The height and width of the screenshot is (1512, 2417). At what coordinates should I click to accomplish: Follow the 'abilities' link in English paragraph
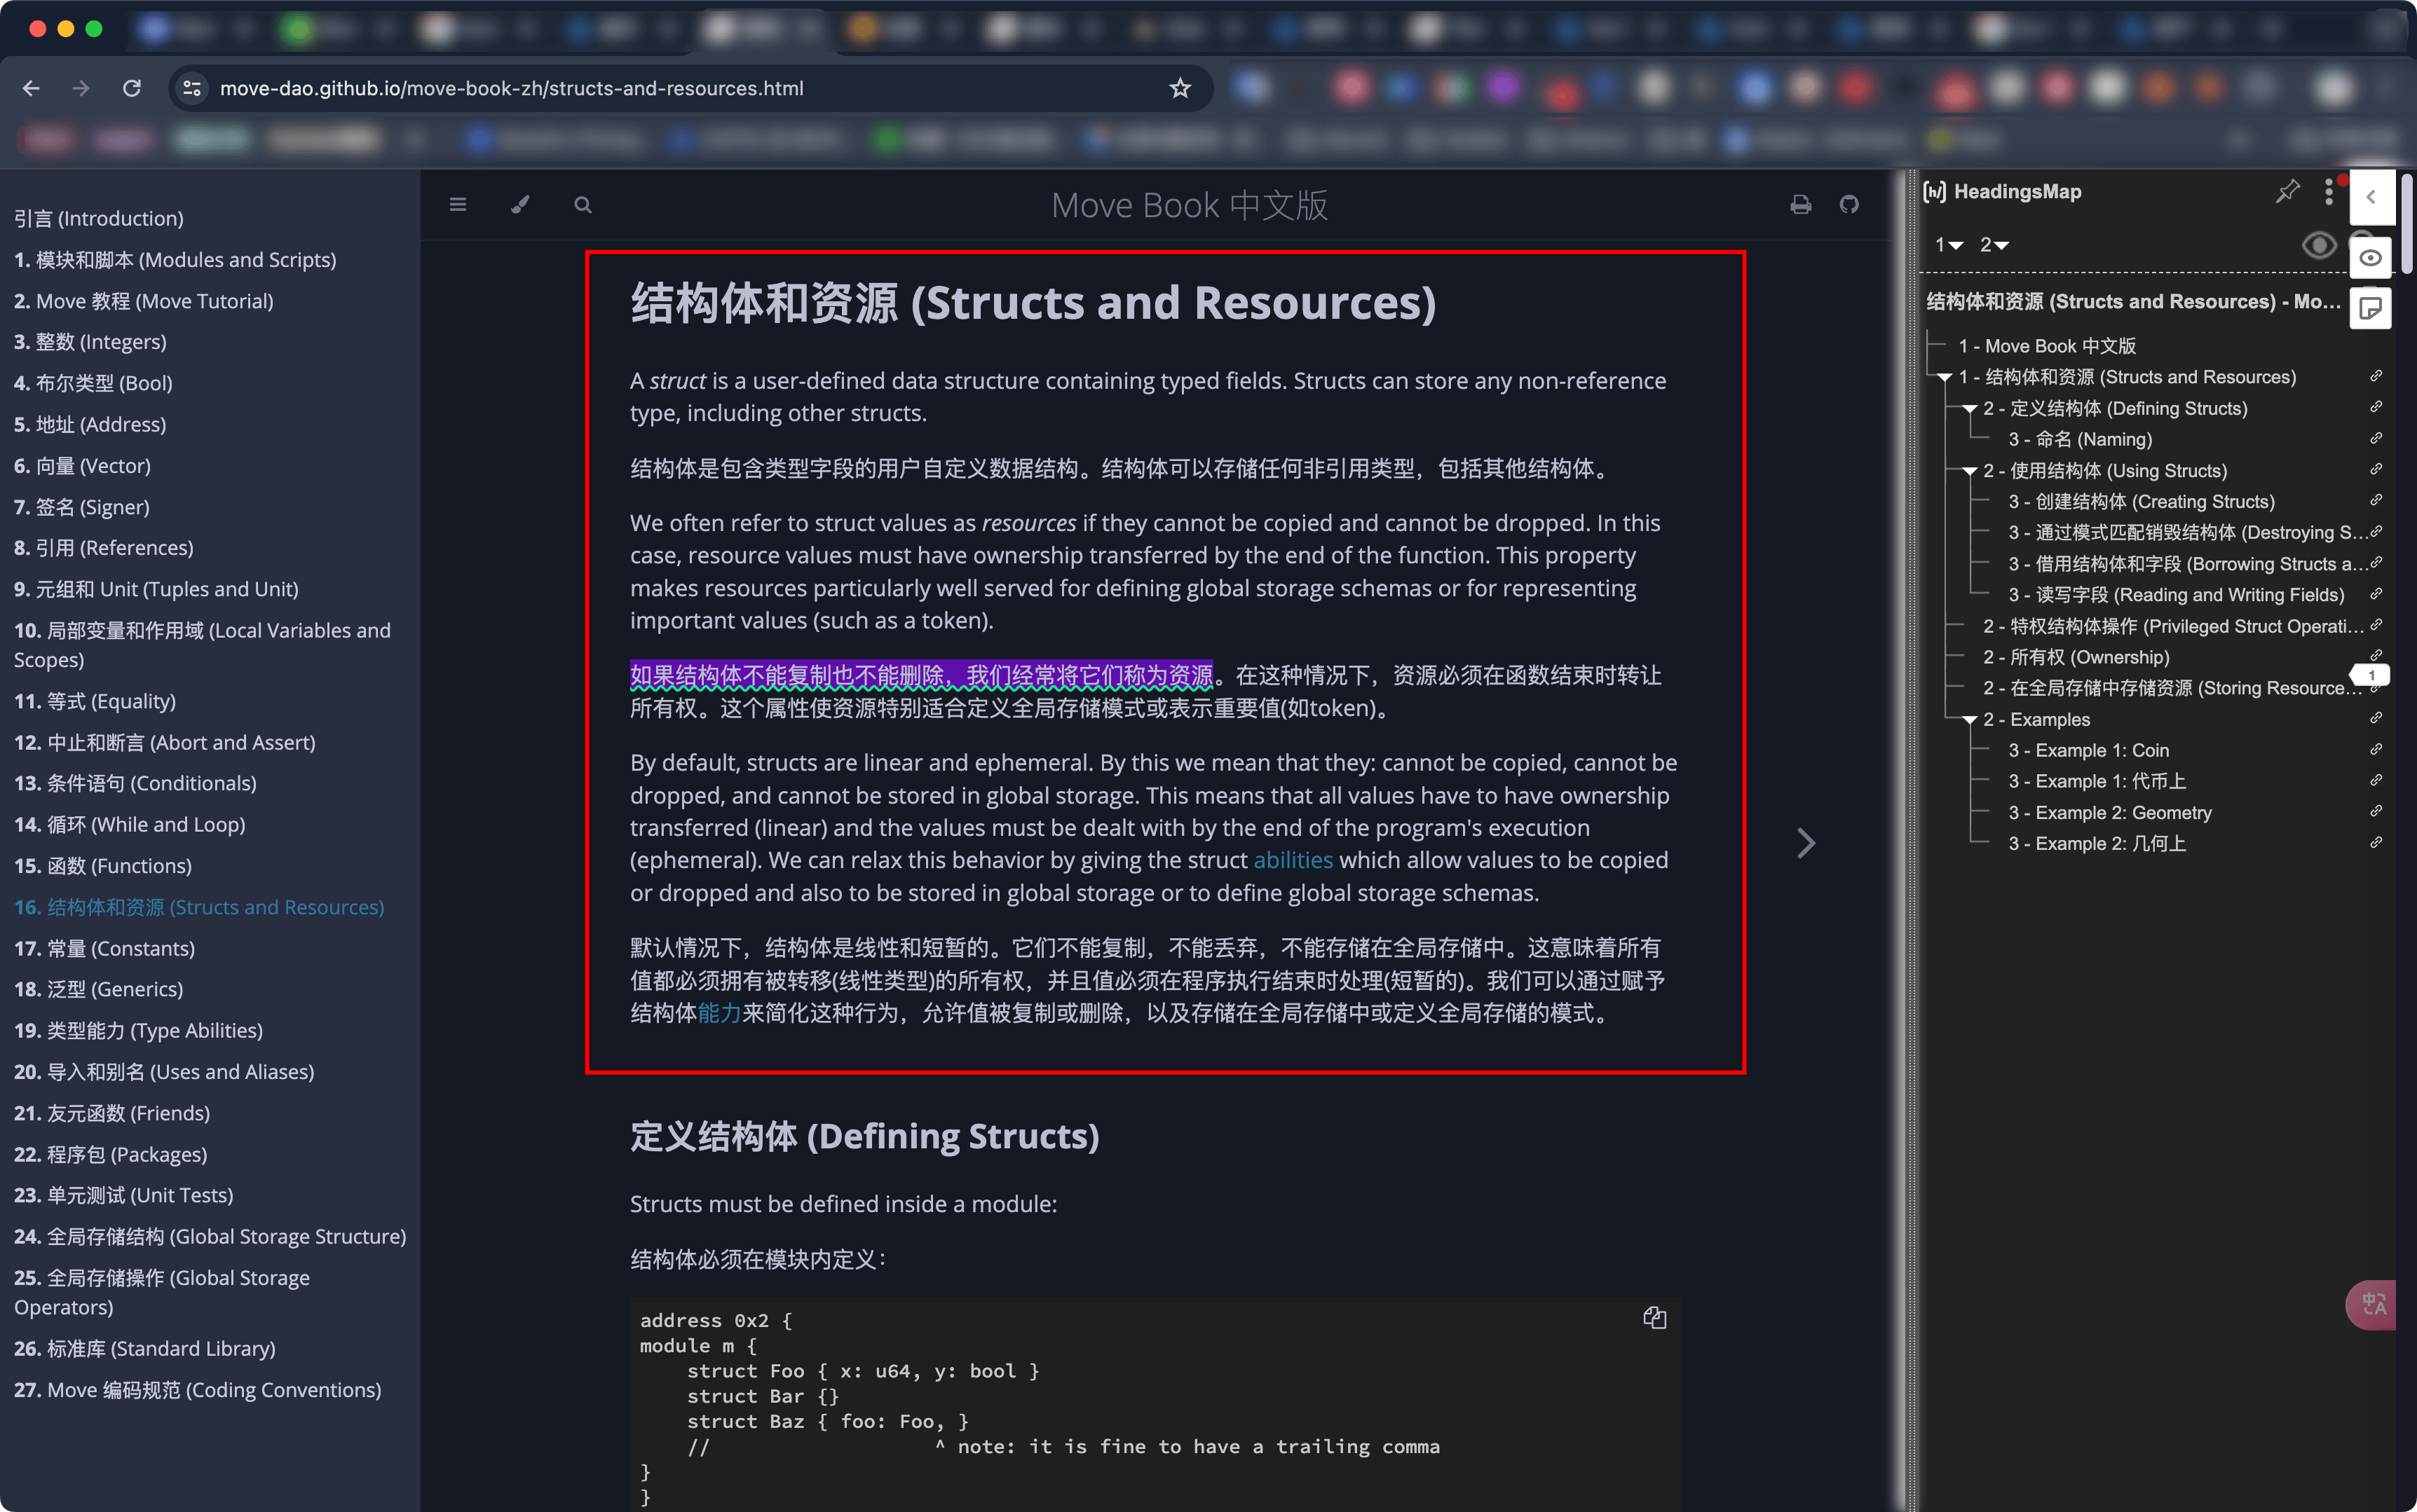1293,860
